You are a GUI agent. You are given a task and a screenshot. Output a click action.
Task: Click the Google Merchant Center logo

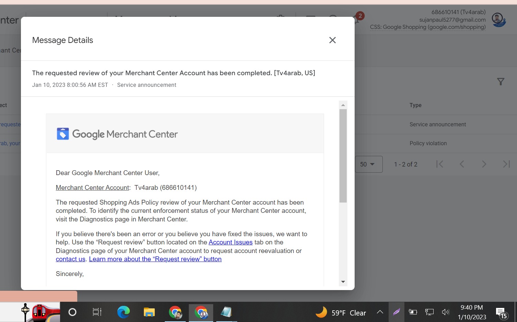[x=117, y=134]
